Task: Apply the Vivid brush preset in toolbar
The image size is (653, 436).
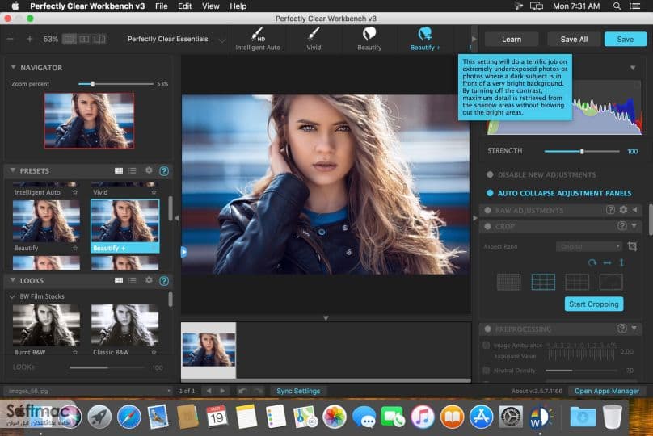Action: [x=314, y=34]
